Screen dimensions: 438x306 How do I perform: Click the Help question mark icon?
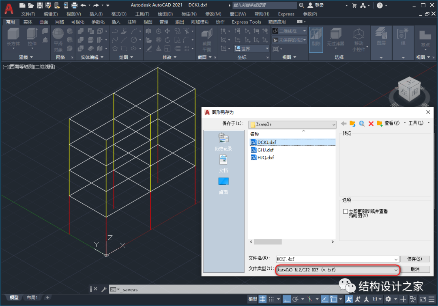tap(380, 5)
